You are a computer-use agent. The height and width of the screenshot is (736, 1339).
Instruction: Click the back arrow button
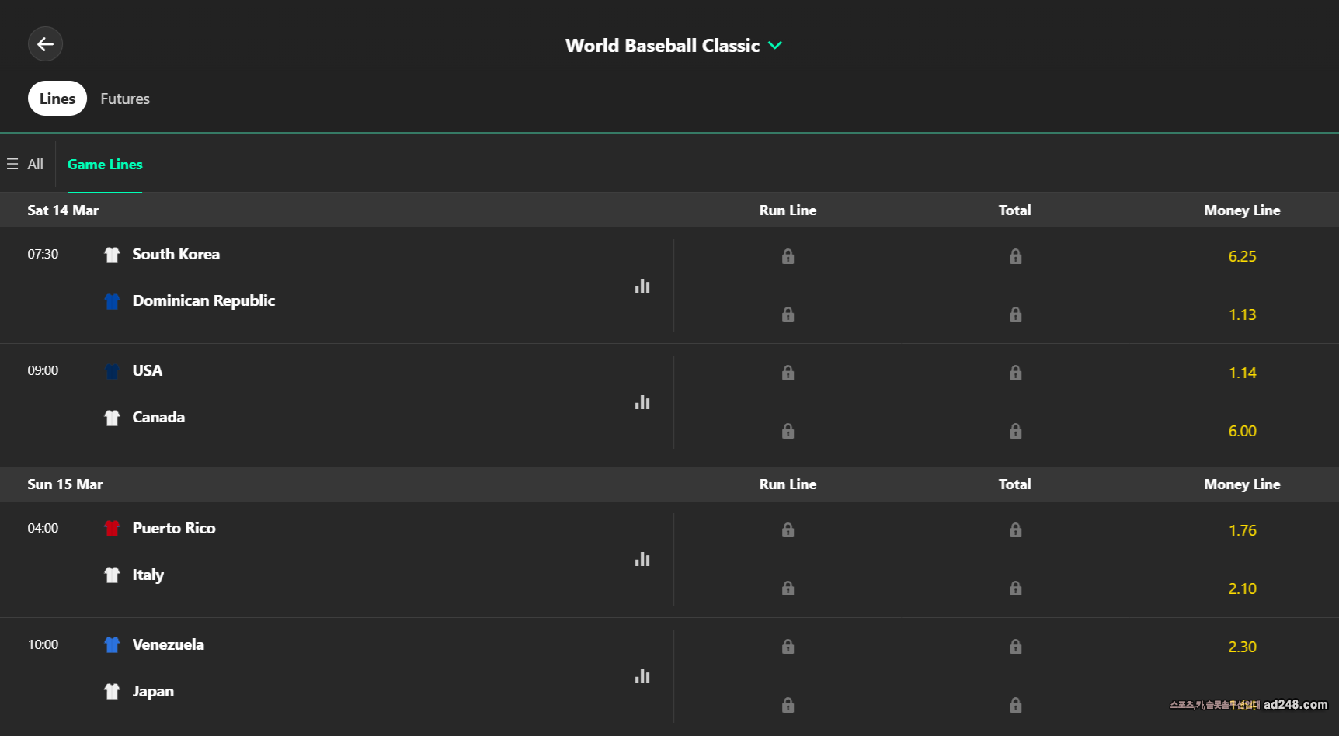[x=45, y=44]
